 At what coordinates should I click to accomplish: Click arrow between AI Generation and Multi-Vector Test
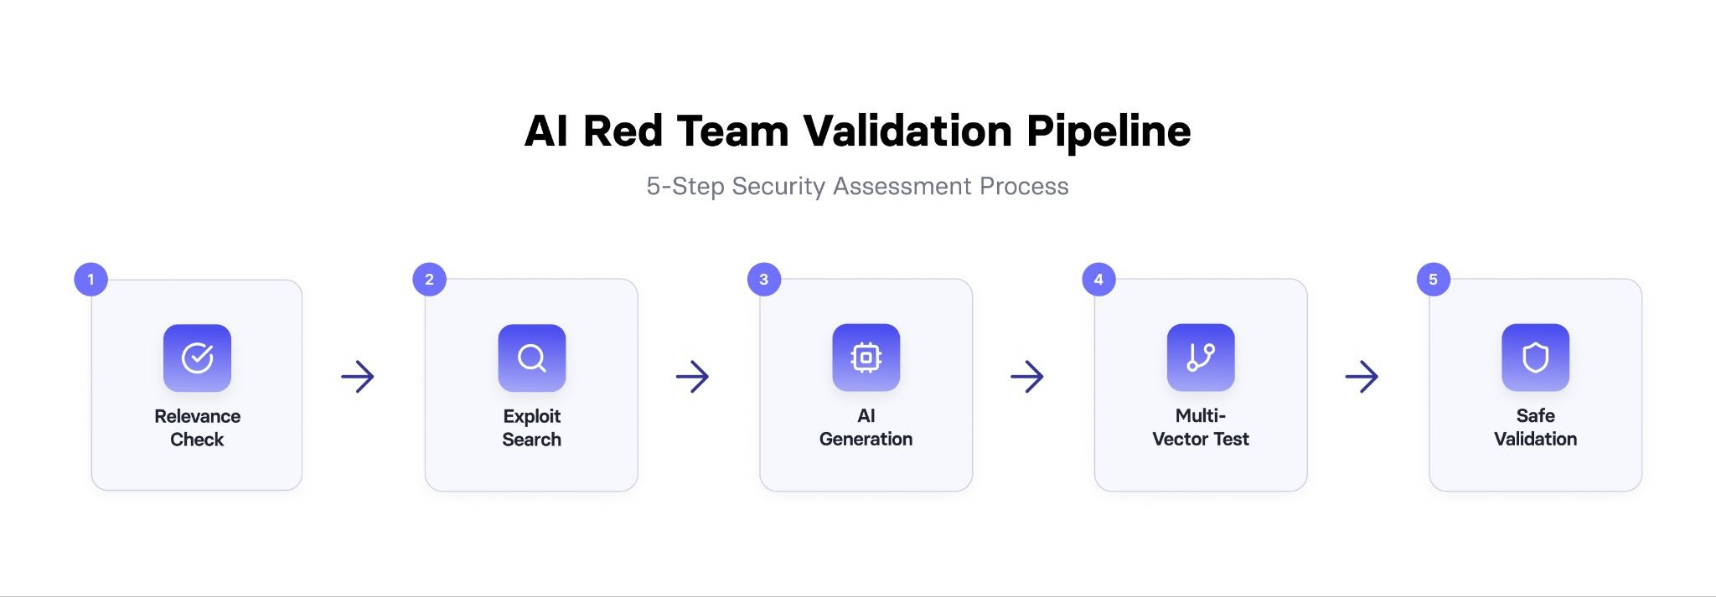(1026, 377)
